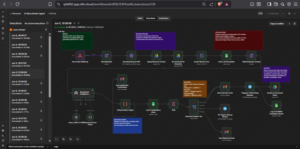Click the sidebar search icon
The image size is (300, 149).
point(3,17)
